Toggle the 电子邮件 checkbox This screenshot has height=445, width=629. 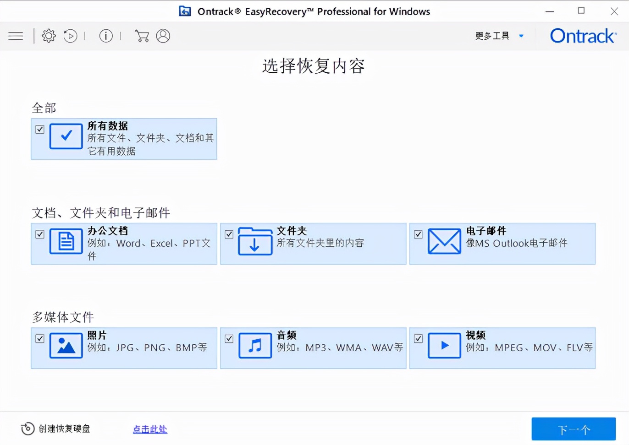[418, 234]
